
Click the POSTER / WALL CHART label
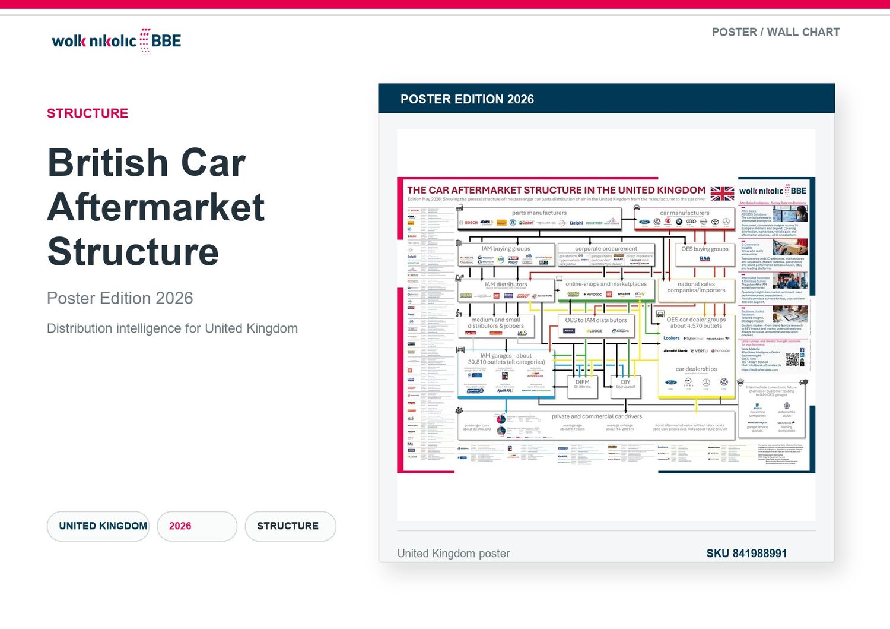(775, 32)
